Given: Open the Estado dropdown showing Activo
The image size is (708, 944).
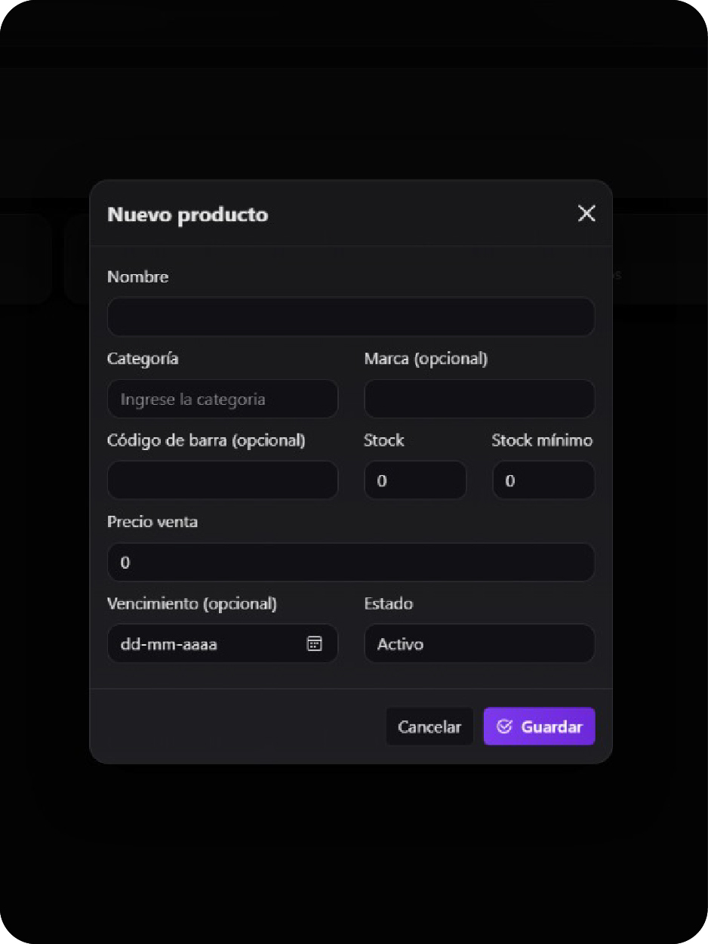Looking at the screenshot, I should (x=479, y=643).
